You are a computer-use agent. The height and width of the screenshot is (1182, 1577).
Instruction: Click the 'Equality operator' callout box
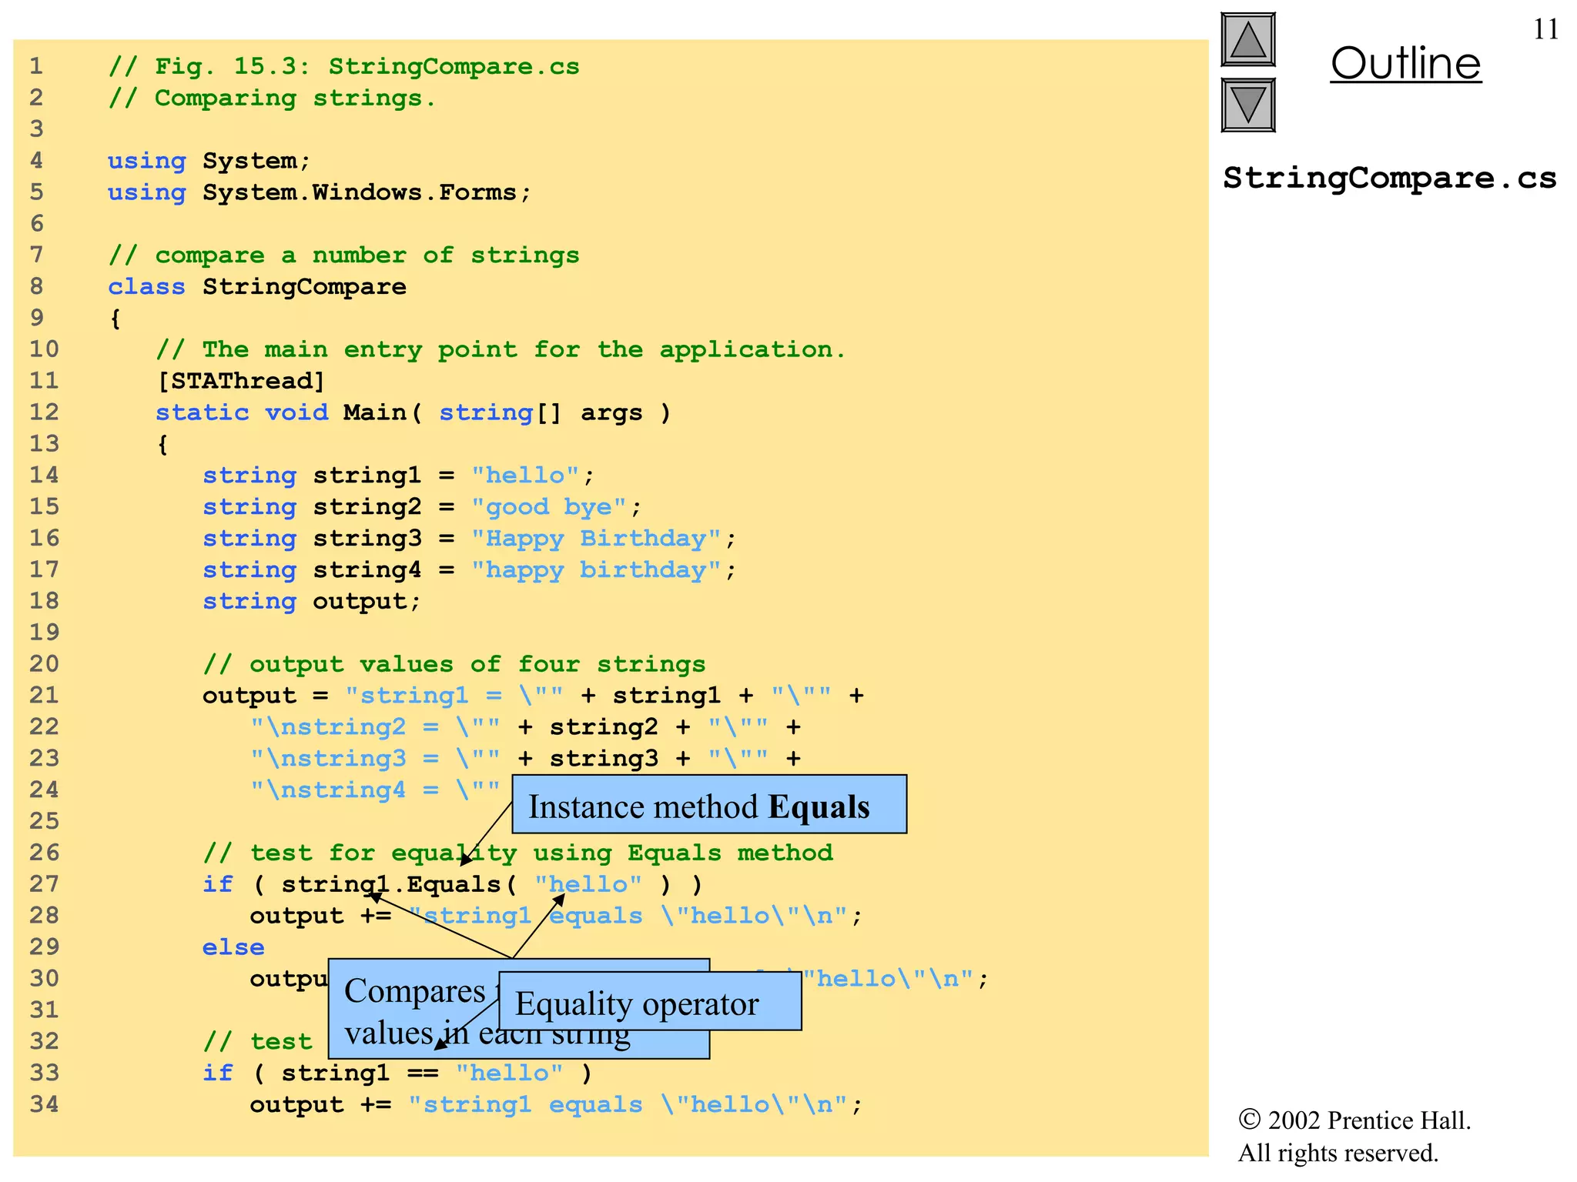point(650,1001)
